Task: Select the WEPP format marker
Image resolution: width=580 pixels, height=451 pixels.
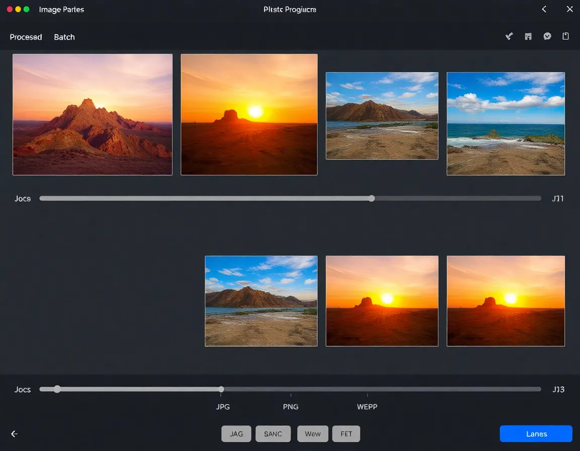Action: coord(367,407)
